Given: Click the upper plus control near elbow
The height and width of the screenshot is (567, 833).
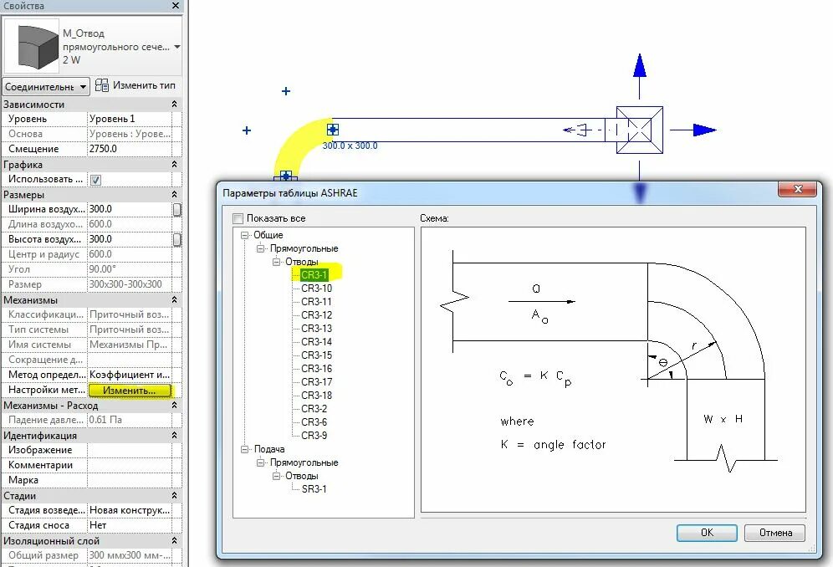Looking at the screenshot, I should pos(286,91).
